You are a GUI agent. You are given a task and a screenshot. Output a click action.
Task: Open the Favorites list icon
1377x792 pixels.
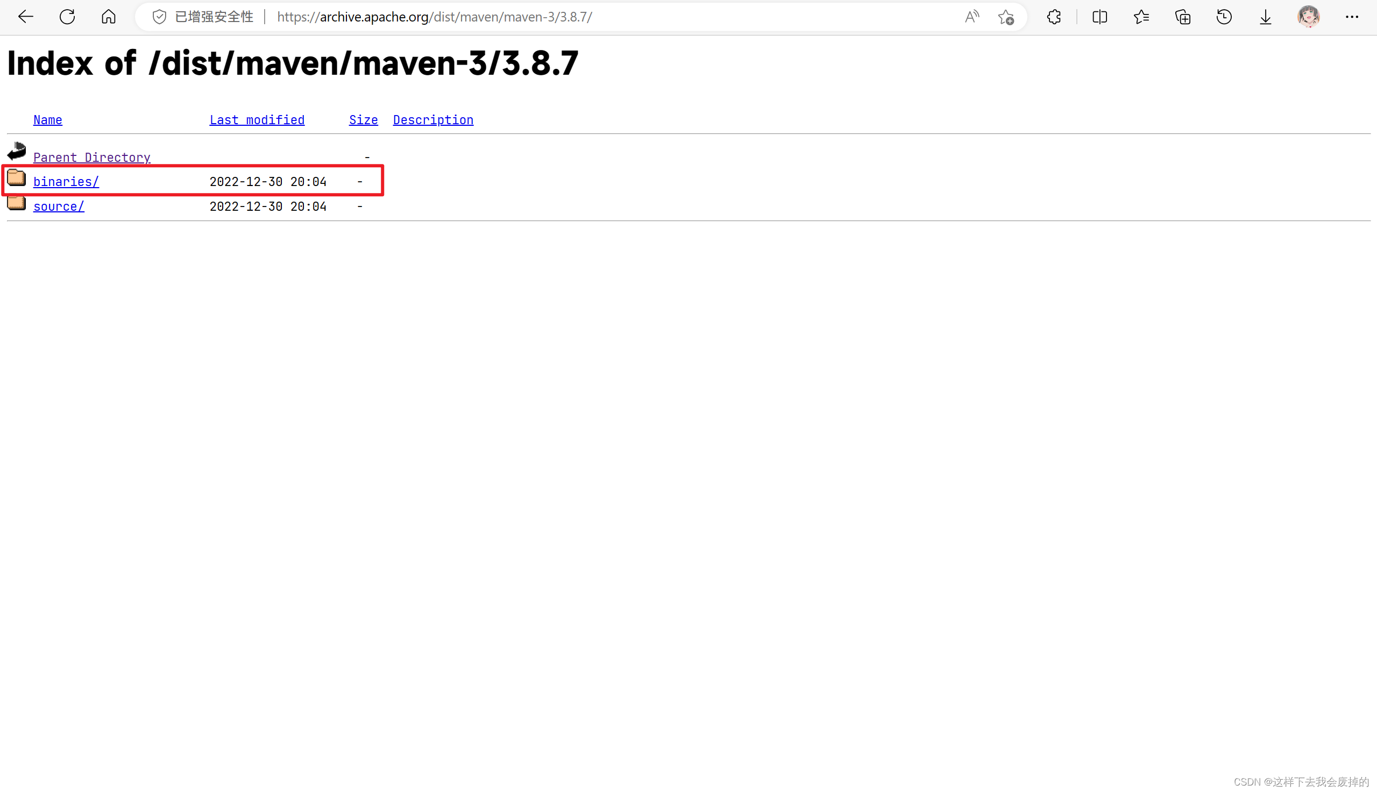pyautogui.click(x=1141, y=17)
